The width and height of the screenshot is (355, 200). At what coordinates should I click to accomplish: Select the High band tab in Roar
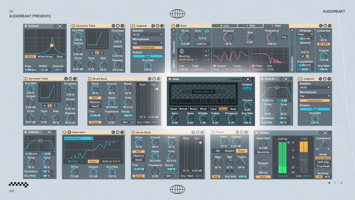[x=277, y=26]
